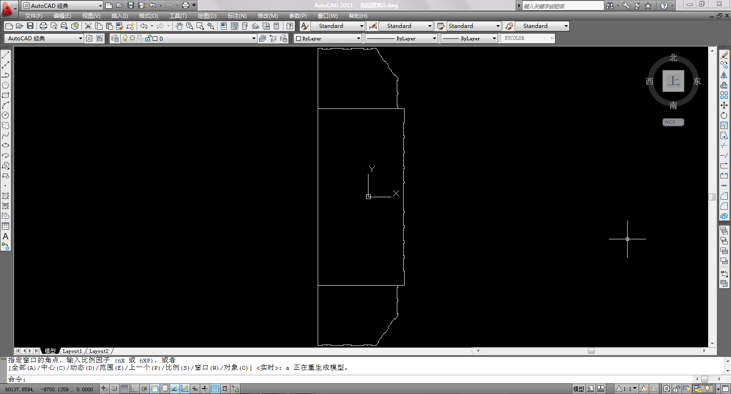Open the table style Standard dropdown
The image size is (731, 394).
coord(474,26)
